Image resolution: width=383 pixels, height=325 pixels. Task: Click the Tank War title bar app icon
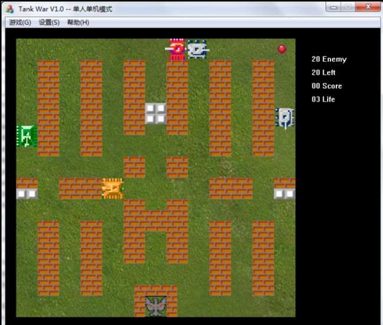[10, 9]
